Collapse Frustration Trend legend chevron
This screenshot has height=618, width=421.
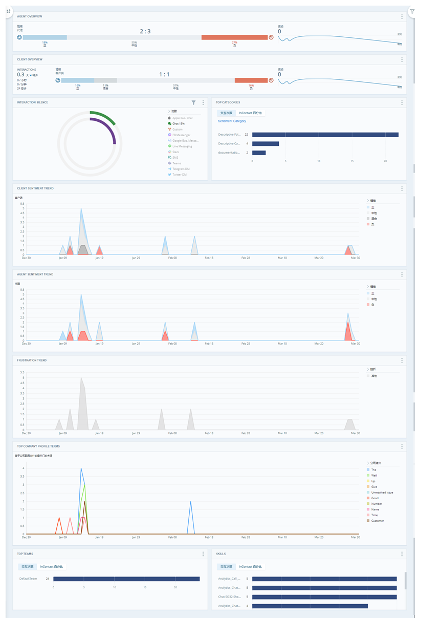click(x=368, y=369)
